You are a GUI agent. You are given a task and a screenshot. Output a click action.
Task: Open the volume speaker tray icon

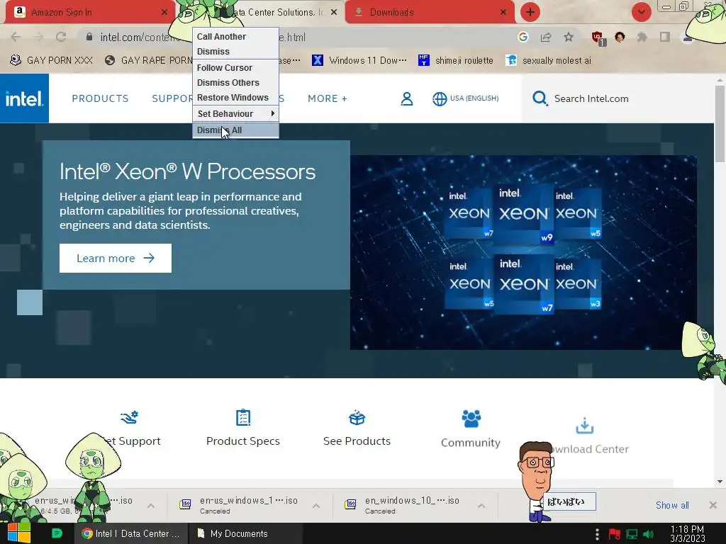click(649, 534)
